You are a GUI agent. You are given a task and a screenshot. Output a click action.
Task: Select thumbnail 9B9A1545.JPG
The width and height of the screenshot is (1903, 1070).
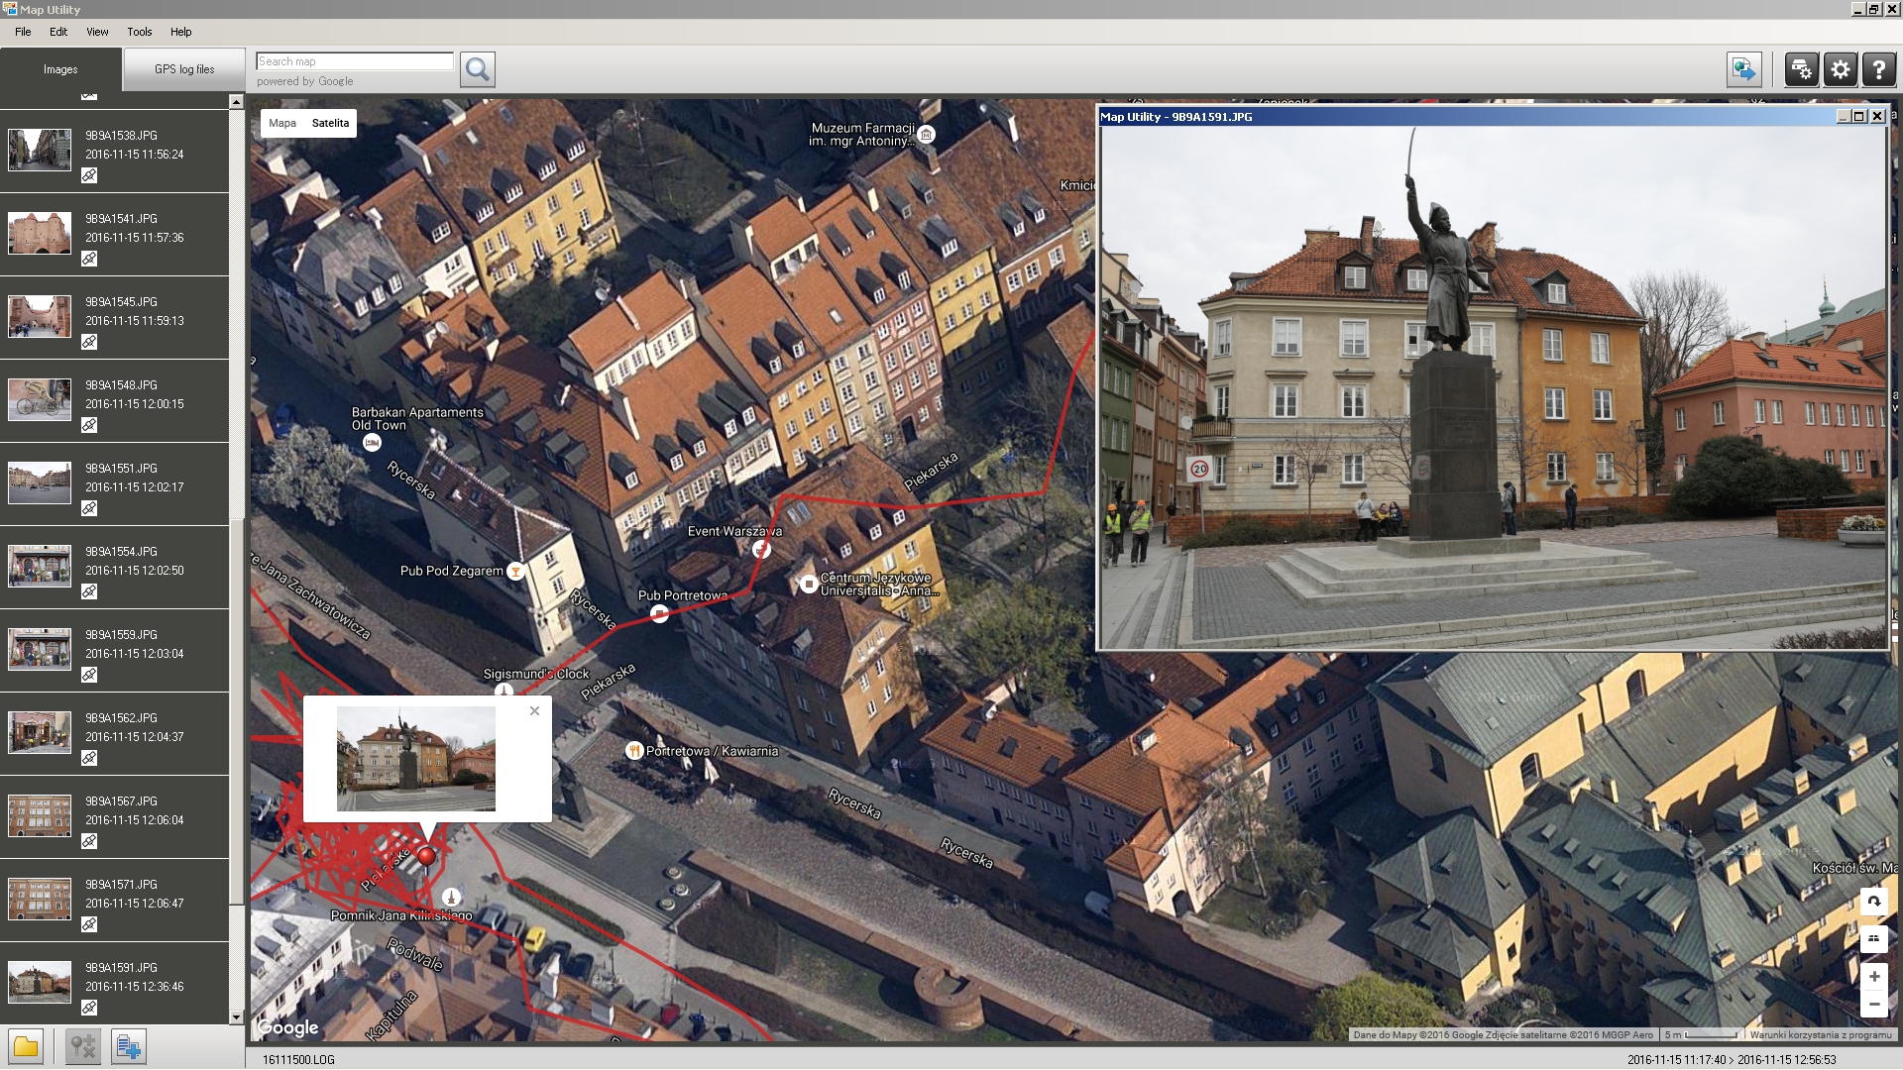[40, 316]
